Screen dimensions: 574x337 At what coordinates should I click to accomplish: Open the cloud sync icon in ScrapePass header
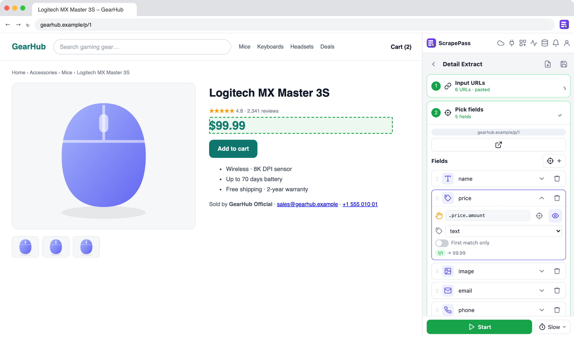pyautogui.click(x=501, y=43)
